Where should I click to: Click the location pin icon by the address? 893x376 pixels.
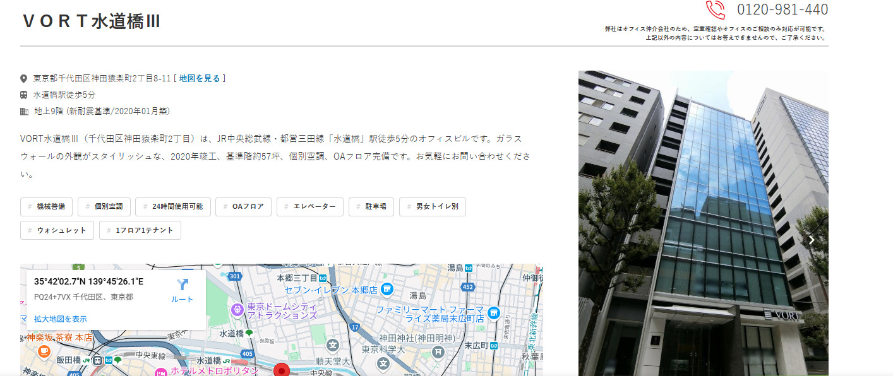23,78
